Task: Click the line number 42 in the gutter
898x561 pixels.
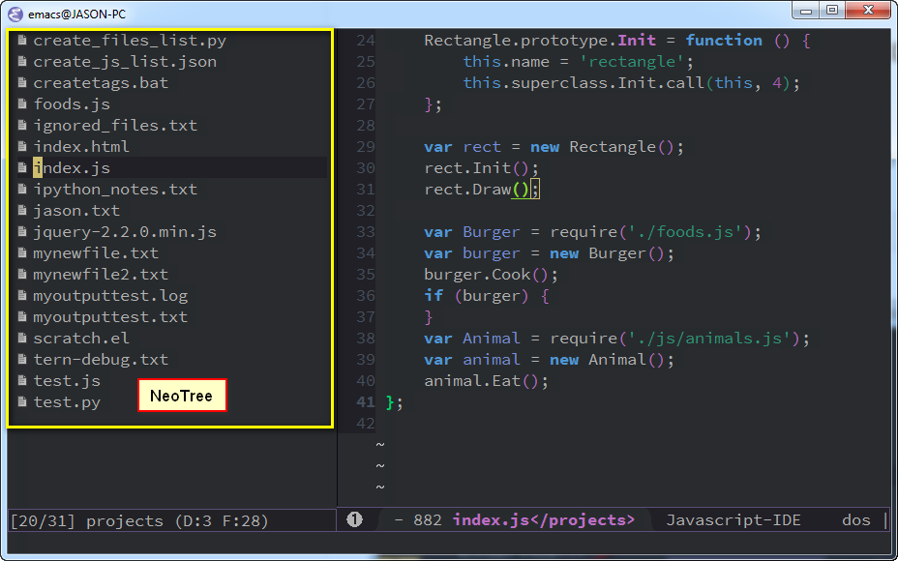Action: [x=366, y=424]
